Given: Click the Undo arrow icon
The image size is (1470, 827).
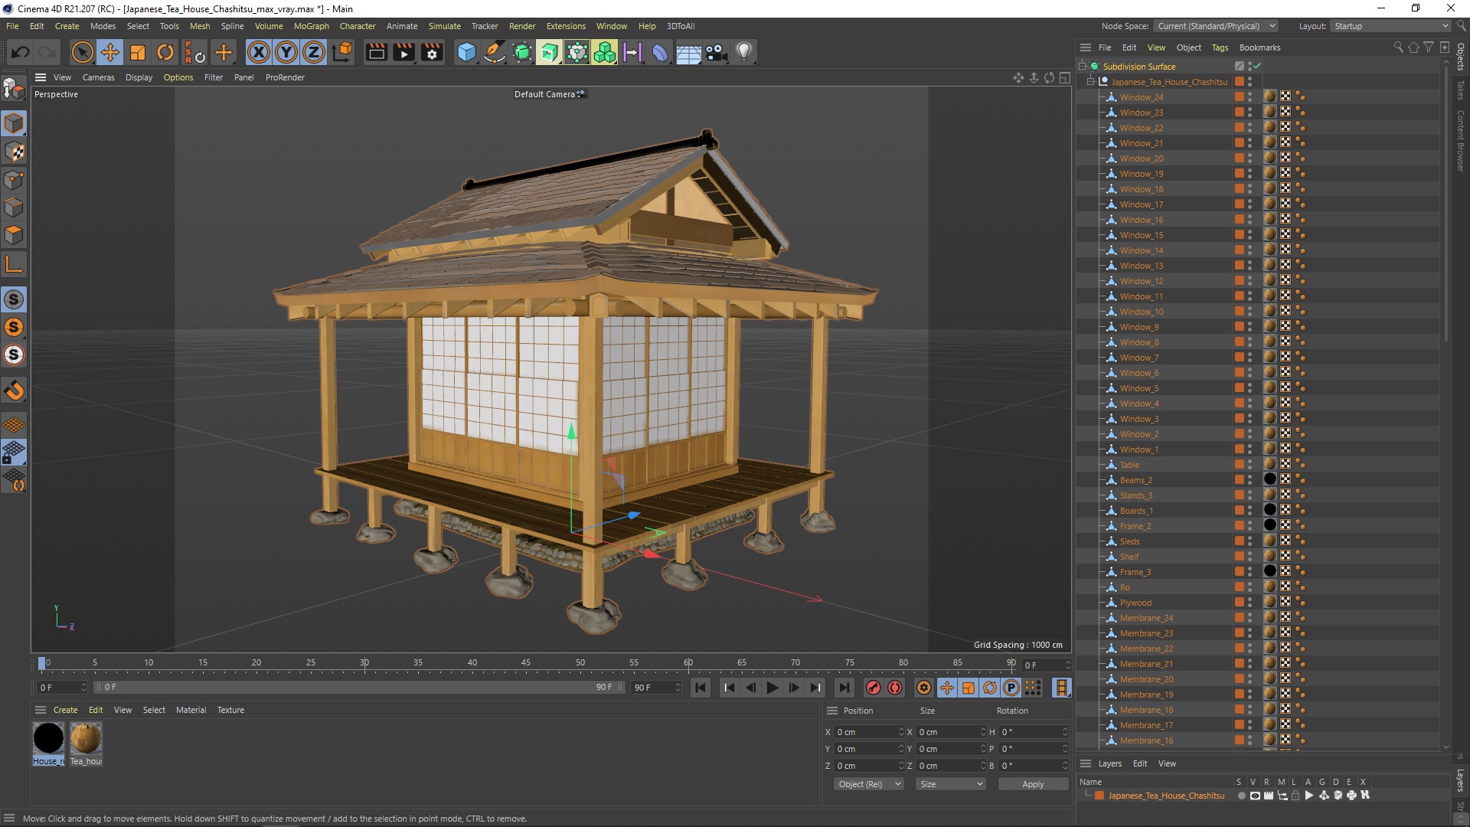Looking at the screenshot, I should coord(21,52).
